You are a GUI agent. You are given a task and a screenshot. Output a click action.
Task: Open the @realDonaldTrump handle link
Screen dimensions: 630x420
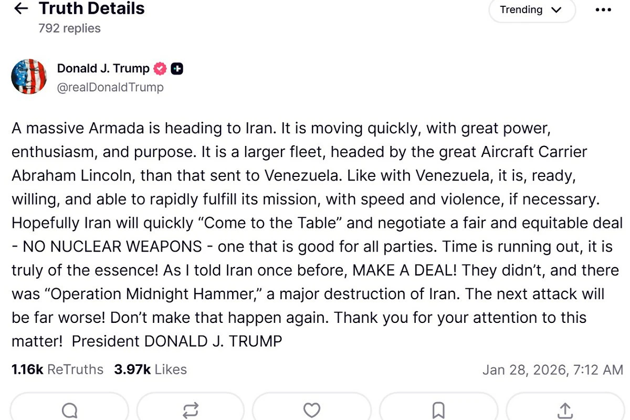pos(110,87)
